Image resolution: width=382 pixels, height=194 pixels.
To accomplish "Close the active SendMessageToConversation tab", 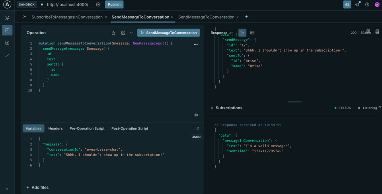I will click(x=172, y=17).
